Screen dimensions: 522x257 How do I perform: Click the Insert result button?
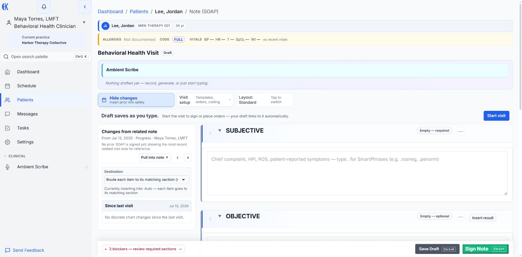pyautogui.click(x=483, y=218)
